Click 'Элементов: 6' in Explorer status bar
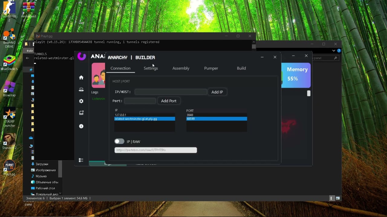 [x=35, y=198]
